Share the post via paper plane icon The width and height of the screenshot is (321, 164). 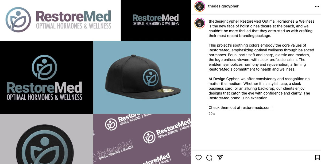point(220,157)
